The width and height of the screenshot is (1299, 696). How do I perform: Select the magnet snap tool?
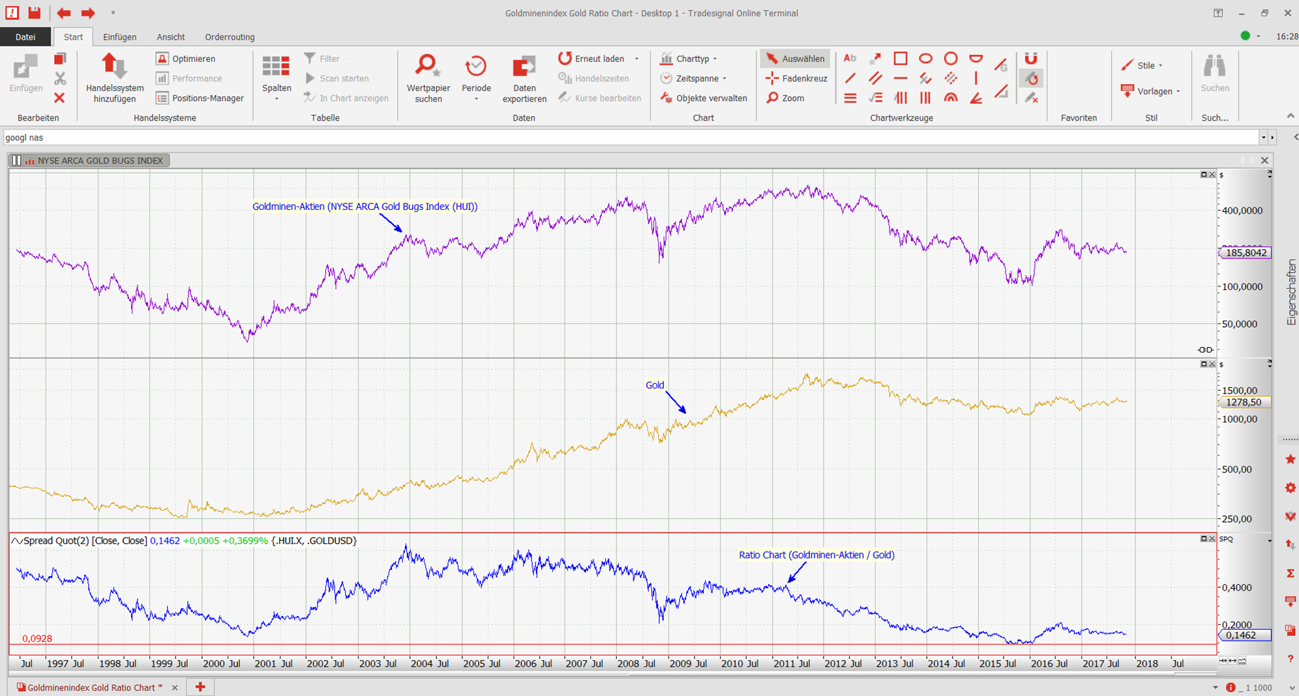[1030, 59]
